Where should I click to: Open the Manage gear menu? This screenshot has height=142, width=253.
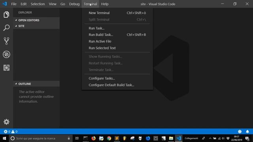pyautogui.click(x=6, y=122)
